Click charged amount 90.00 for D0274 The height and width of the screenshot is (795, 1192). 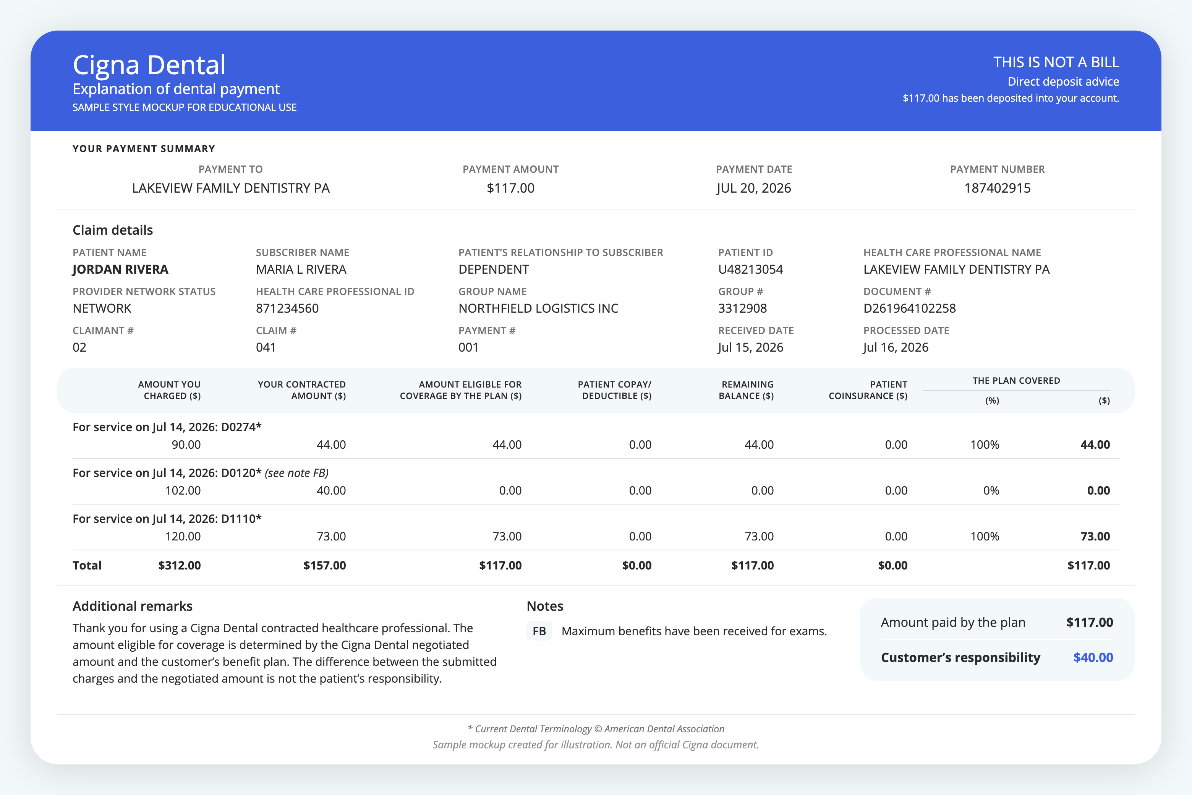186,445
